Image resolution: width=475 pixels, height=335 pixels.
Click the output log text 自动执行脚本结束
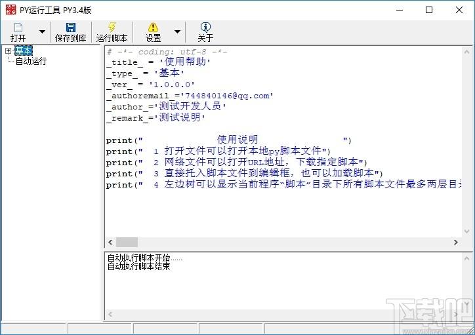[138, 266]
